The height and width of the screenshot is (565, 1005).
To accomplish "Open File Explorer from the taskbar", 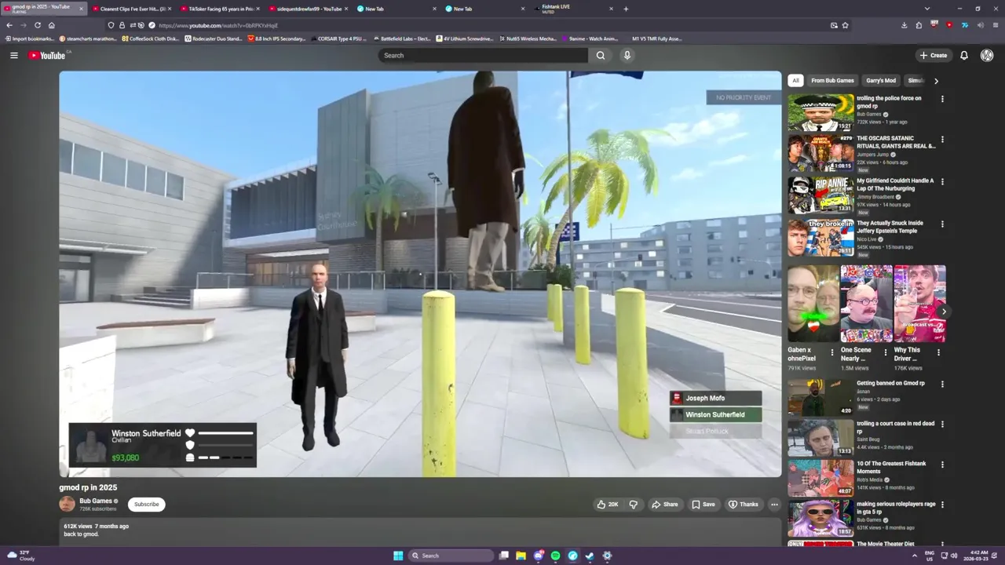I will (x=521, y=556).
